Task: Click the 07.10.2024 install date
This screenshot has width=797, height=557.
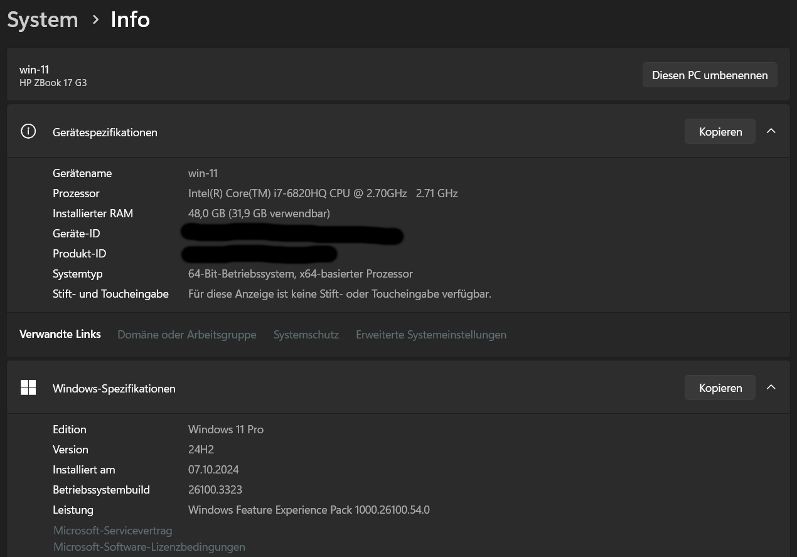Action: [x=213, y=470]
